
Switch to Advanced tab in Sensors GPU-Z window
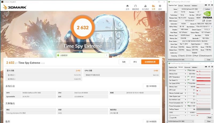click(x=187, y=67)
